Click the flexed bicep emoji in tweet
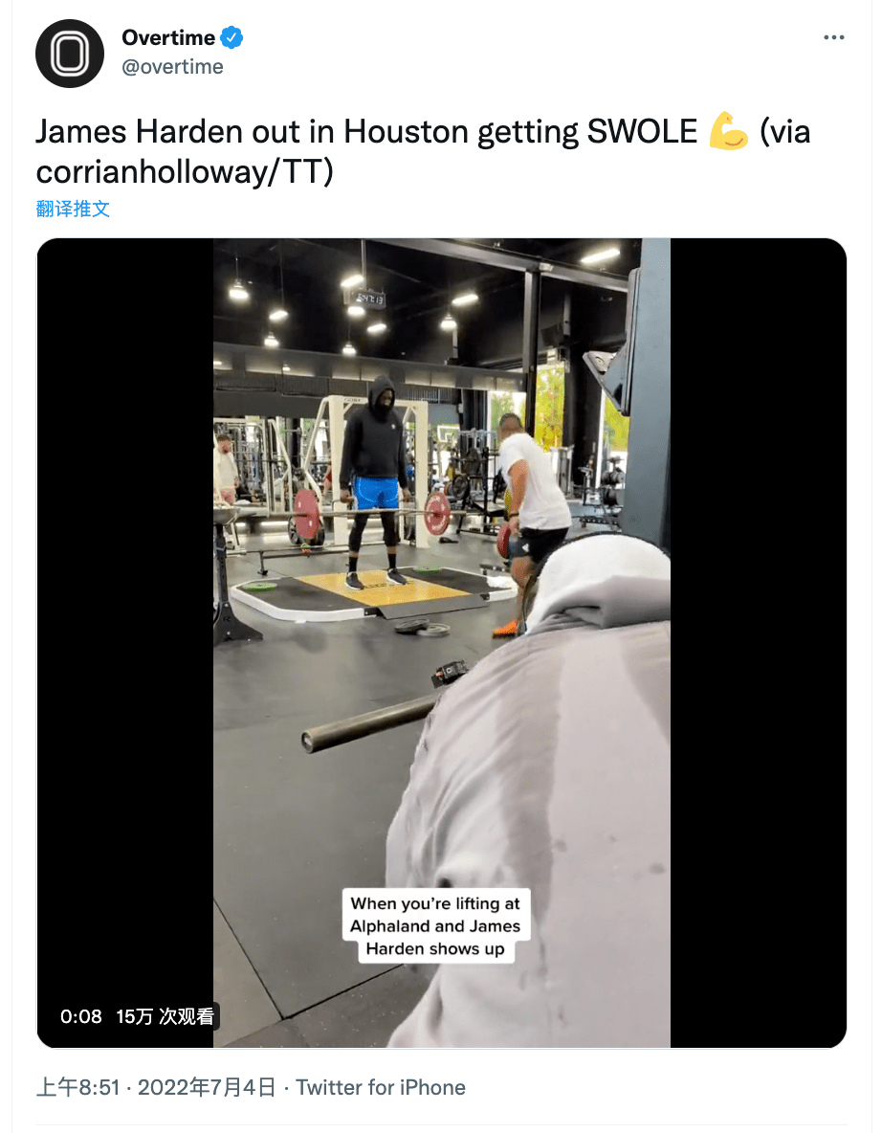The height and width of the screenshot is (1133, 882). tap(727, 131)
